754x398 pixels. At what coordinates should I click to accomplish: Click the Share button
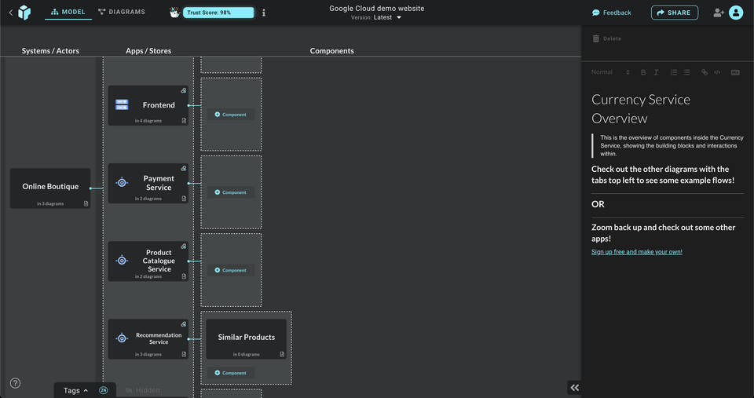(674, 13)
